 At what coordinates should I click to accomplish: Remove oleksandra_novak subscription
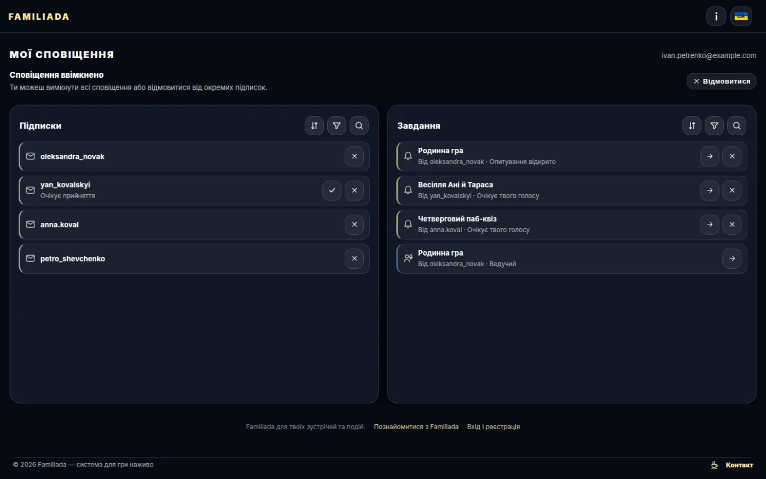pos(354,157)
